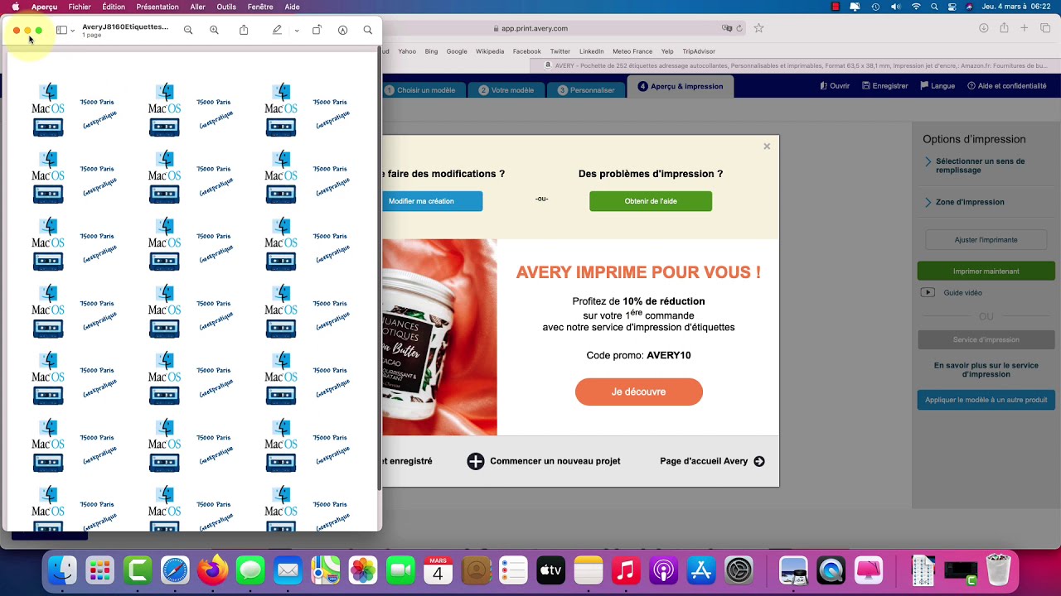Click Enregistrer in Avery header
This screenshot has height=596, width=1061.
(884, 86)
